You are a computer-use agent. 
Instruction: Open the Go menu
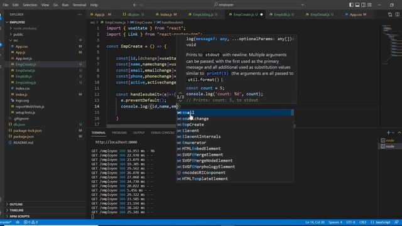pyautogui.click(x=55, y=5)
